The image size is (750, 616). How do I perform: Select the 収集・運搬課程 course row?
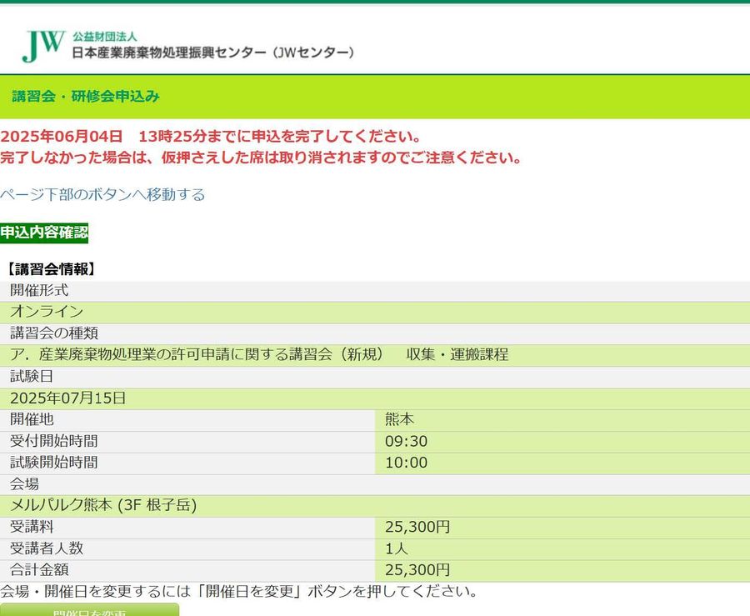coord(375,355)
